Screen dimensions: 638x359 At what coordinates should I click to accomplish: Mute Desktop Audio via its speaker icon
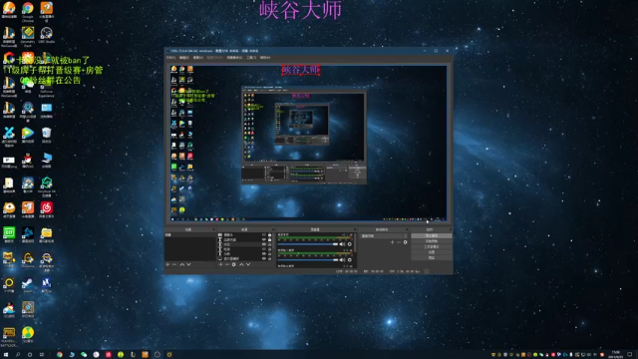coord(342,244)
